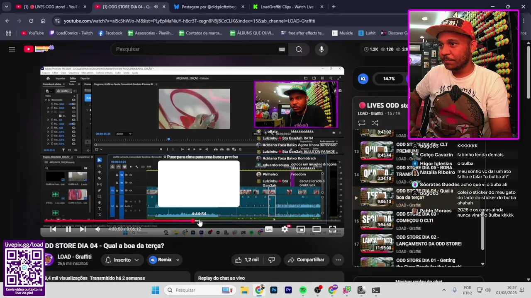The width and height of the screenshot is (531, 298).
Task: Open the Inscrito subscription notifications dropdown
Action: point(122,260)
